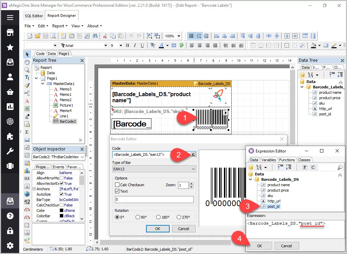Collapse the MasterData1 tree node
The height and width of the screenshot is (254, 347).
pos(42,84)
